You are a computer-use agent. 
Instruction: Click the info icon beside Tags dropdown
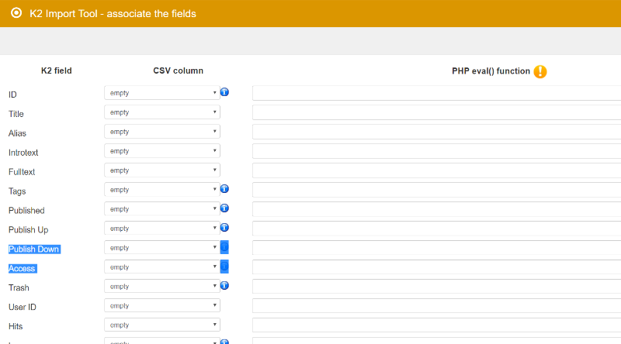[224, 189]
